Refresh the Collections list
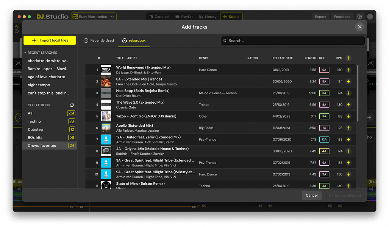389x227 pixels. point(72,105)
